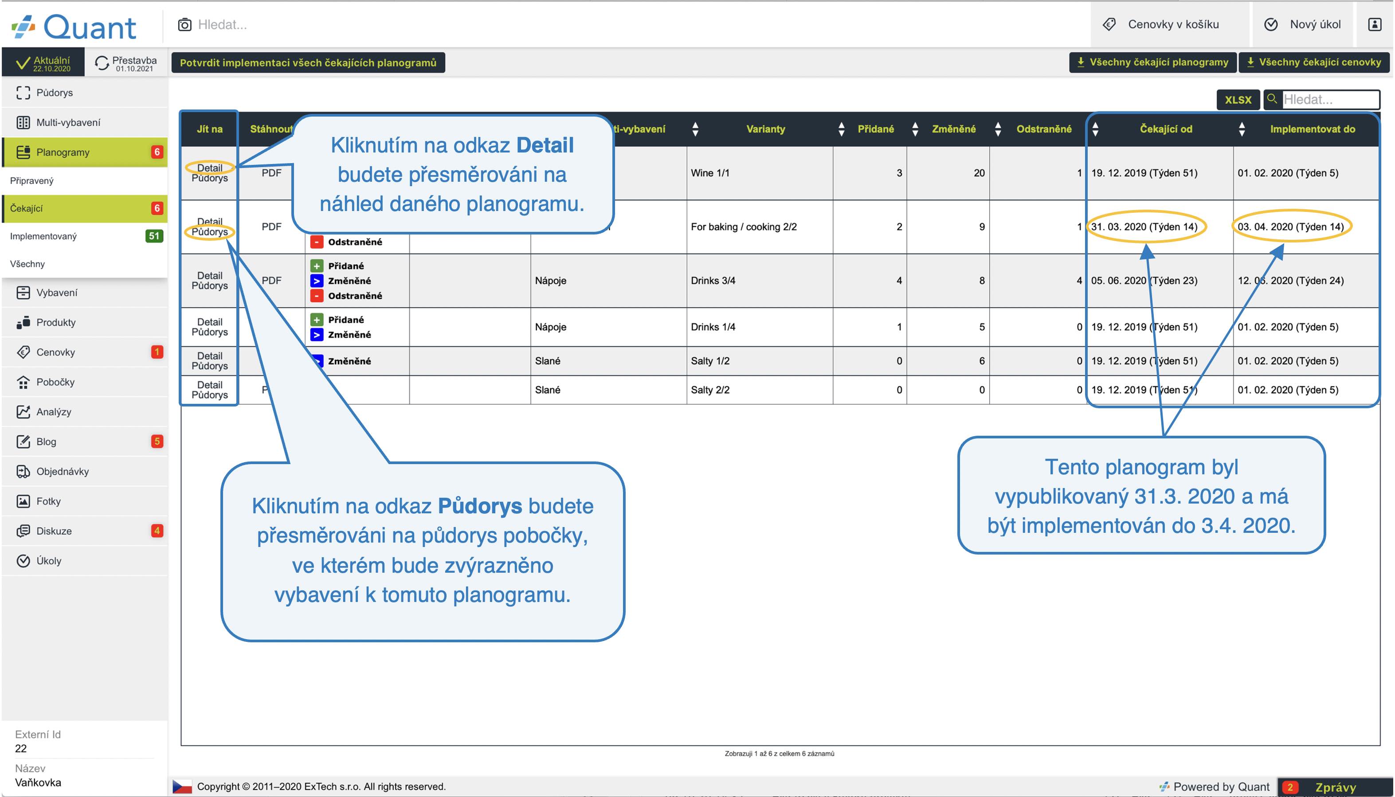Open Fotky sidebar section
This screenshot has width=1395, height=797.
(x=48, y=501)
